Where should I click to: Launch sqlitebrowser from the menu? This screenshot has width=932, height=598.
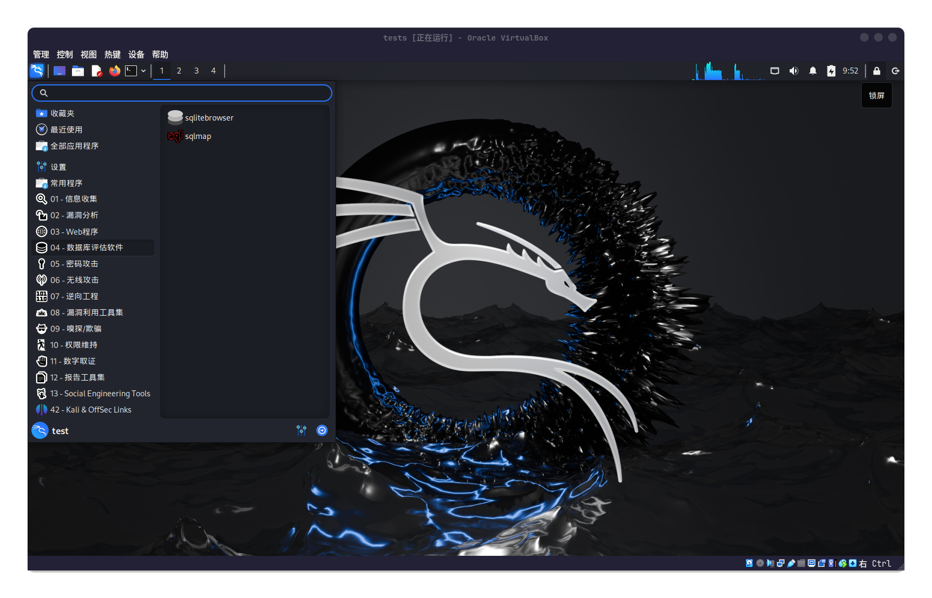(x=245, y=118)
